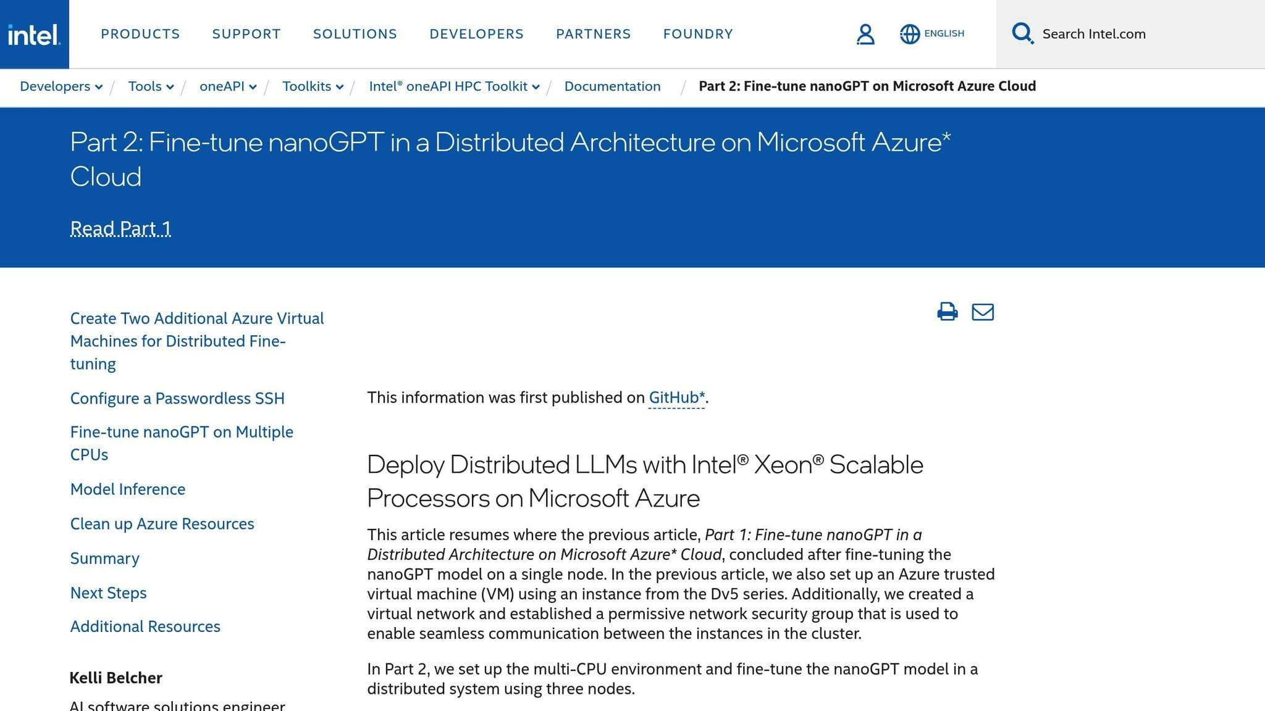Viewport: 1265px width, 711px height.
Task: Email this article with the envelope icon
Action: (x=983, y=312)
